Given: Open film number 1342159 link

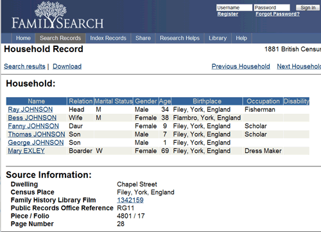Looking at the screenshot, I should [x=130, y=200].
